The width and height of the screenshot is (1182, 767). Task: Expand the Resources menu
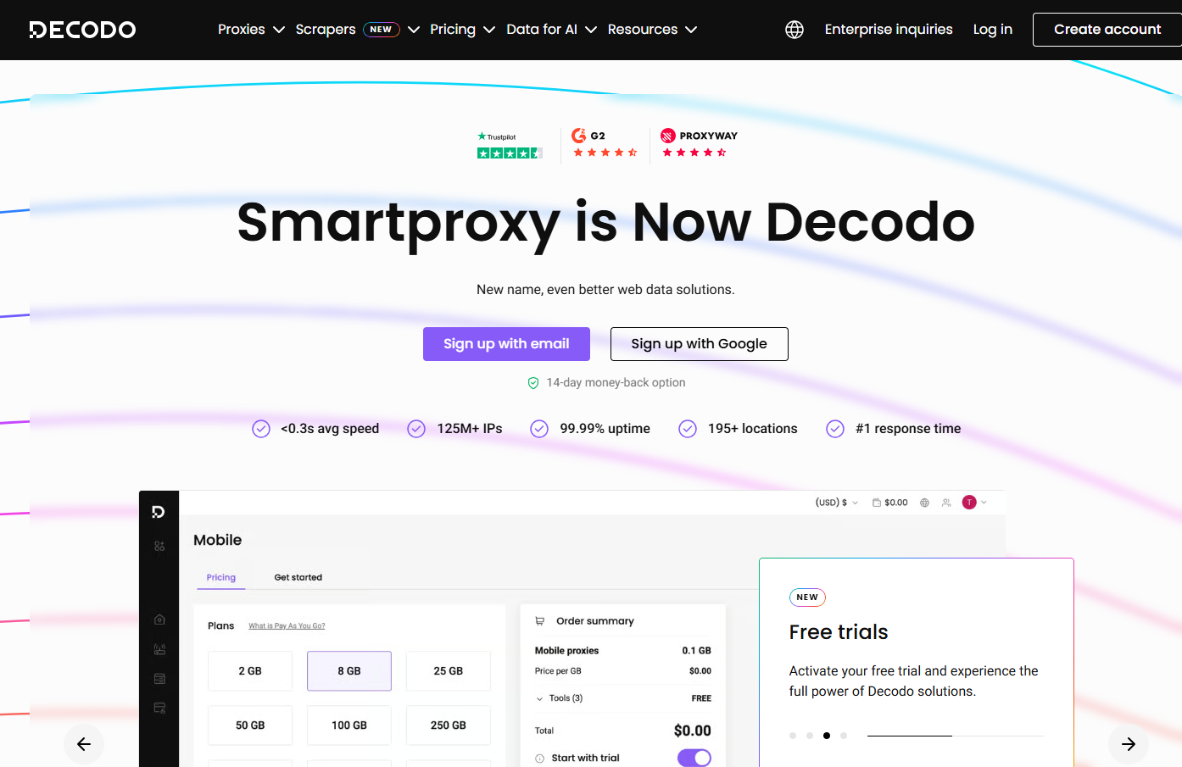[652, 30]
